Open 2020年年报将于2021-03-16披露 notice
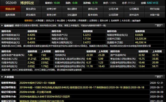 [37, 83]
